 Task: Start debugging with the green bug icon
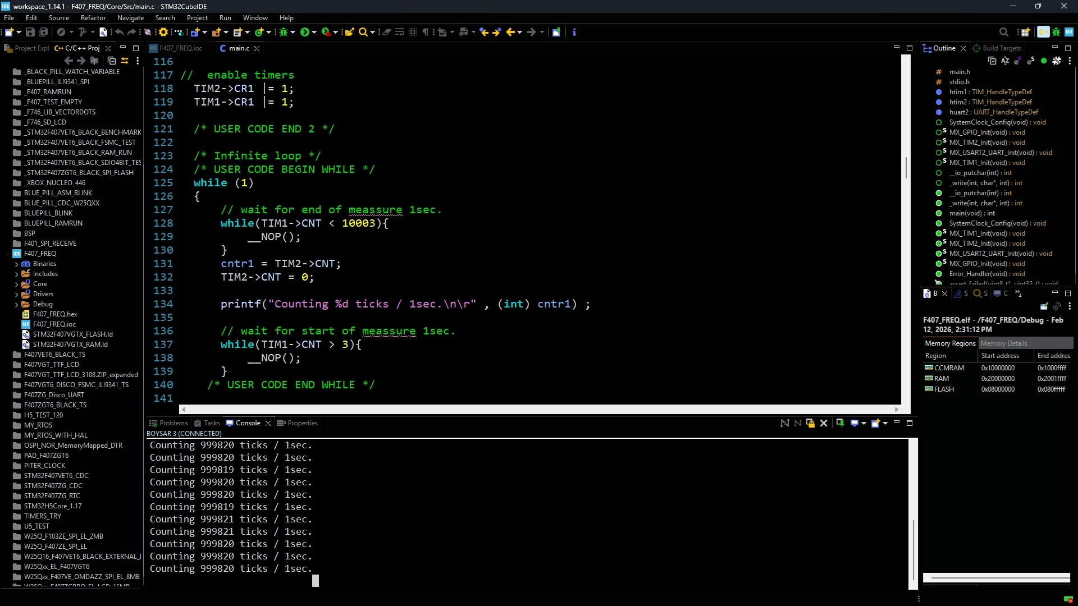click(x=284, y=32)
